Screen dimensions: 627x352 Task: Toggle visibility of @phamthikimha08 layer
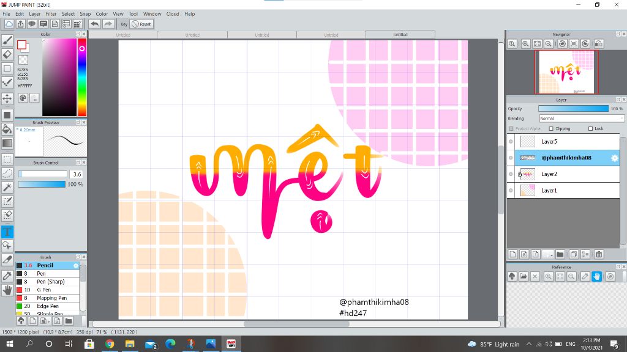pos(511,158)
